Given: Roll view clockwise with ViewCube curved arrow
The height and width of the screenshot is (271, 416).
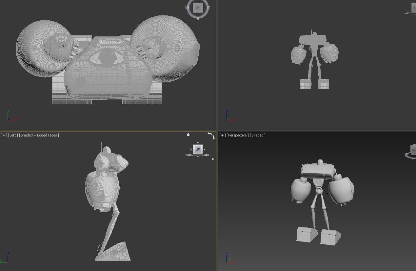Looking at the screenshot, I should pyautogui.click(x=214, y=137).
